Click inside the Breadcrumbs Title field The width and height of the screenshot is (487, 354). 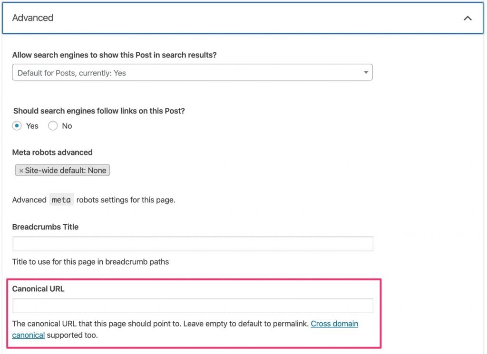[192, 244]
